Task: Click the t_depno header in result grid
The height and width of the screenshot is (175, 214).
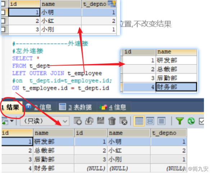Action: tap(169, 133)
